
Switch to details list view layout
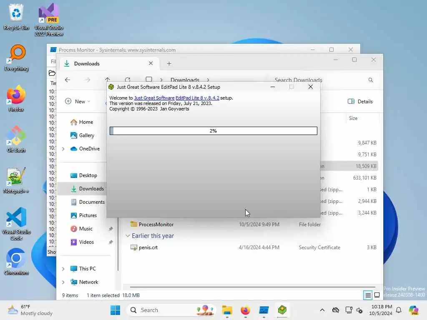pyautogui.click(x=368, y=295)
